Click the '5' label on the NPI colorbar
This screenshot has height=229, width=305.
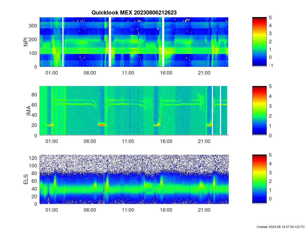(x=271, y=18)
